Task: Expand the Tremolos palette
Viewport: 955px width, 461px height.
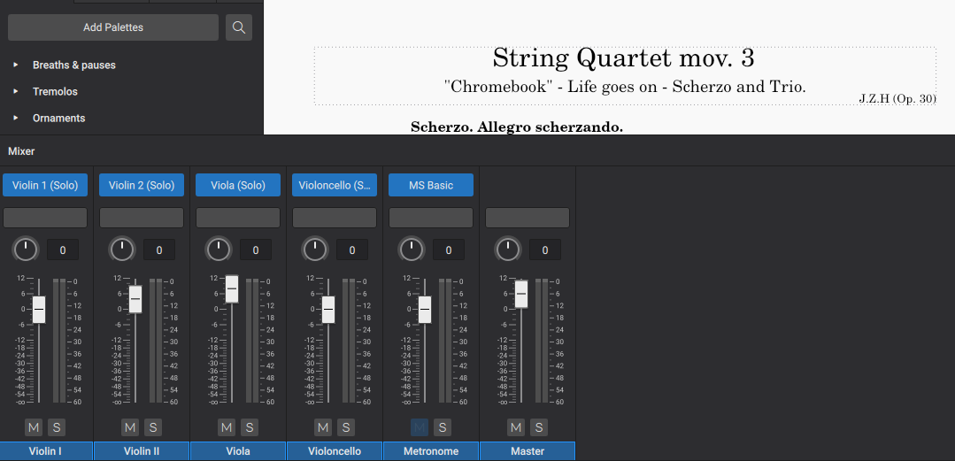Action: pyautogui.click(x=16, y=91)
